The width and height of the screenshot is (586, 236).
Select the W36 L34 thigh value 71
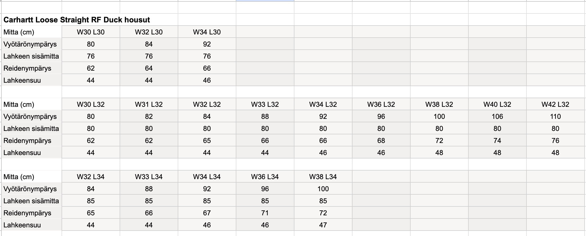tap(265, 213)
